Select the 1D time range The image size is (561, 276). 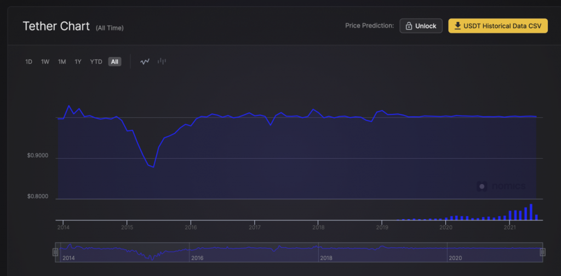click(28, 62)
